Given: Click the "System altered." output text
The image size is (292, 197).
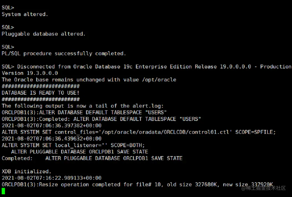Looking at the screenshot, I should pyautogui.click(x=25, y=14).
